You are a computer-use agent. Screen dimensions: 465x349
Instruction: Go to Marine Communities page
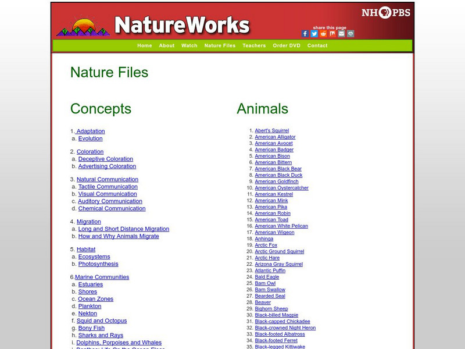point(102,277)
